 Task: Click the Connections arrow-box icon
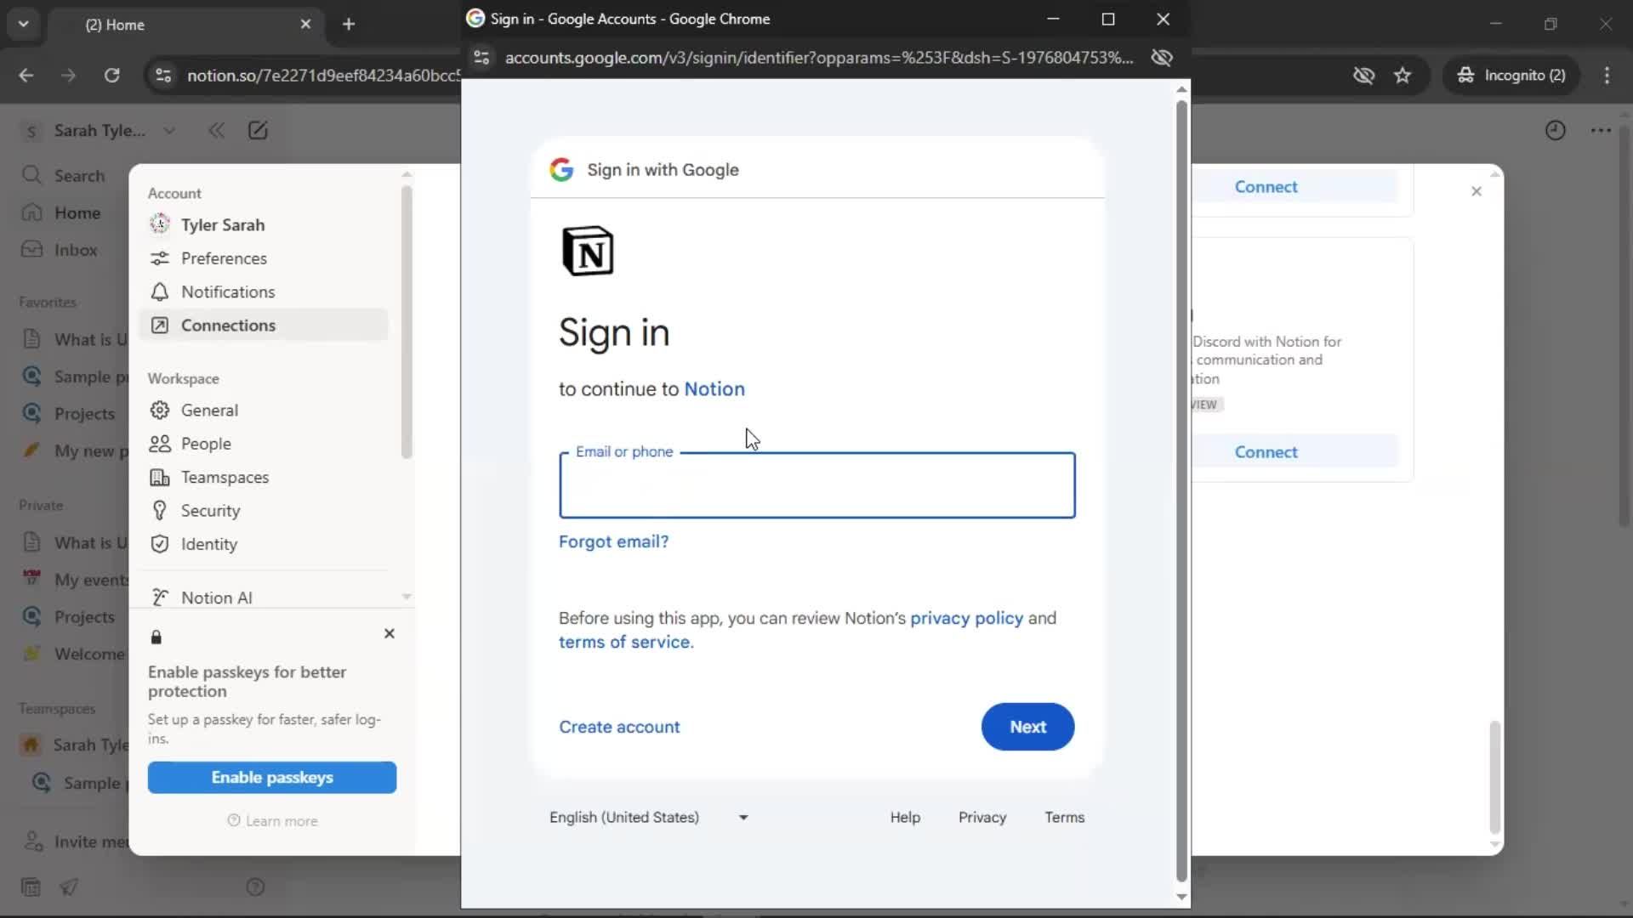pyautogui.click(x=159, y=325)
